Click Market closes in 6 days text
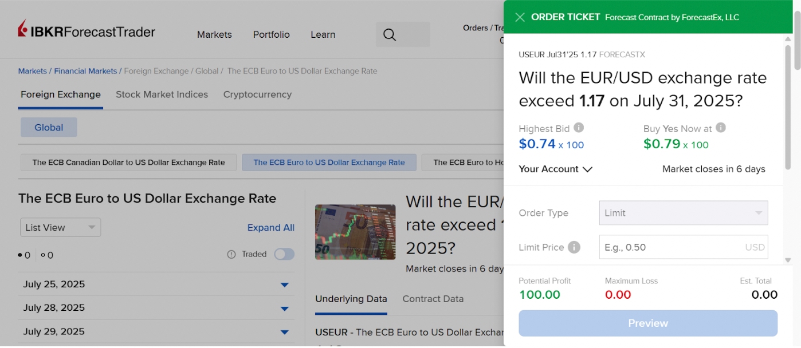This screenshot has height=348, width=801. point(714,169)
